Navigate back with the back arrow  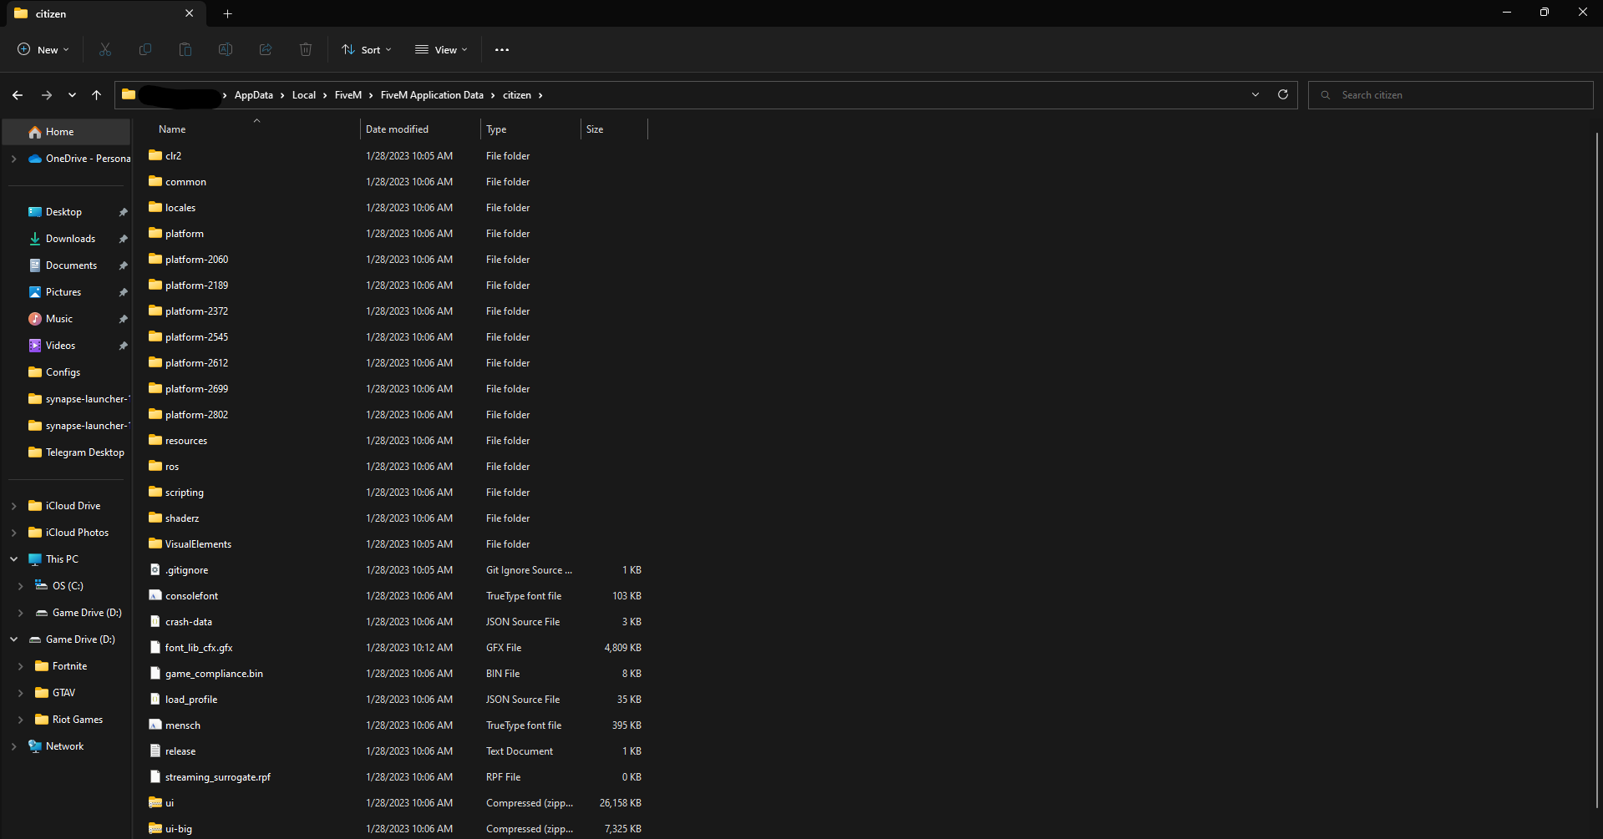coord(18,95)
